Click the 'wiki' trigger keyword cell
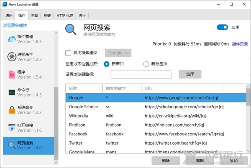The height and width of the screenshot is (168, 251). (x=110, y=116)
